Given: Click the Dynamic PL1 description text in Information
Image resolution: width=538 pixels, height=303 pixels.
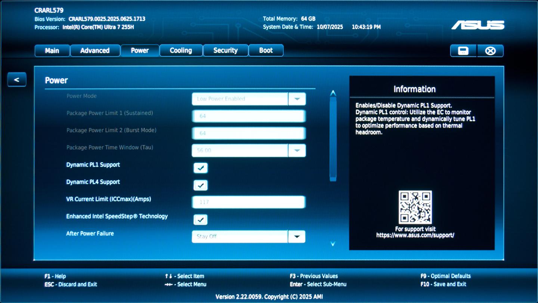Looking at the screenshot, I should click(415, 119).
